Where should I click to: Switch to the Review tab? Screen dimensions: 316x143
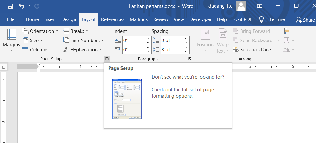(x=161, y=19)
